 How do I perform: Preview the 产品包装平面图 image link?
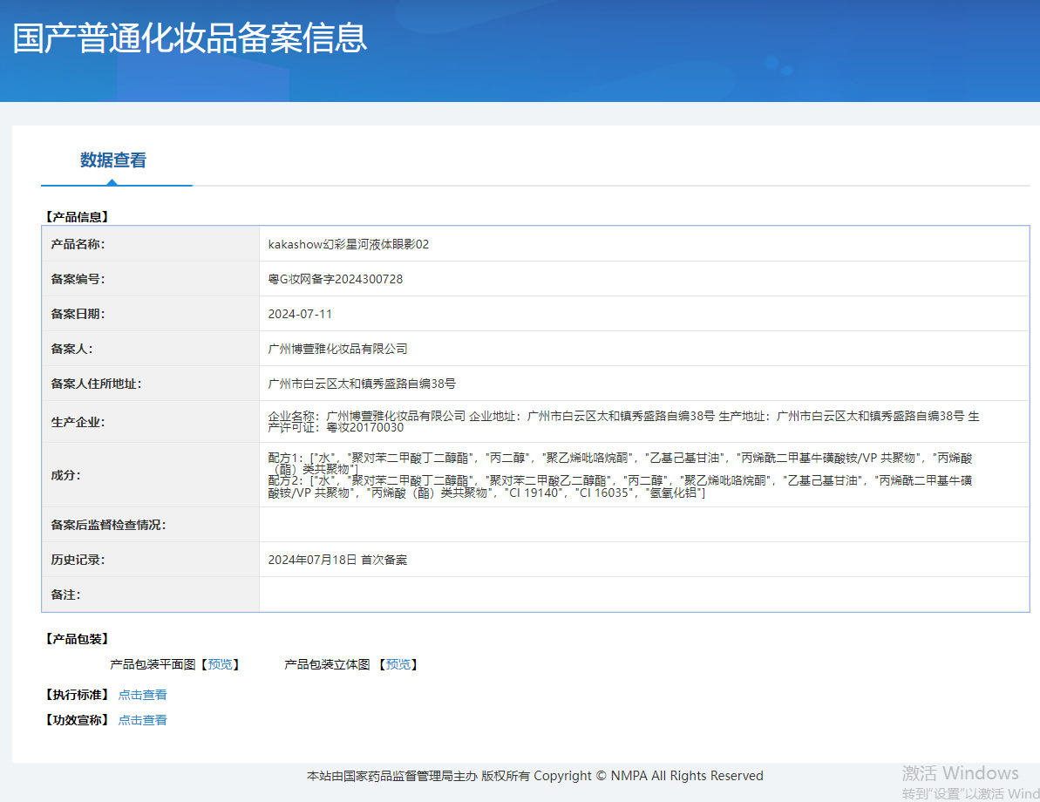221,664
